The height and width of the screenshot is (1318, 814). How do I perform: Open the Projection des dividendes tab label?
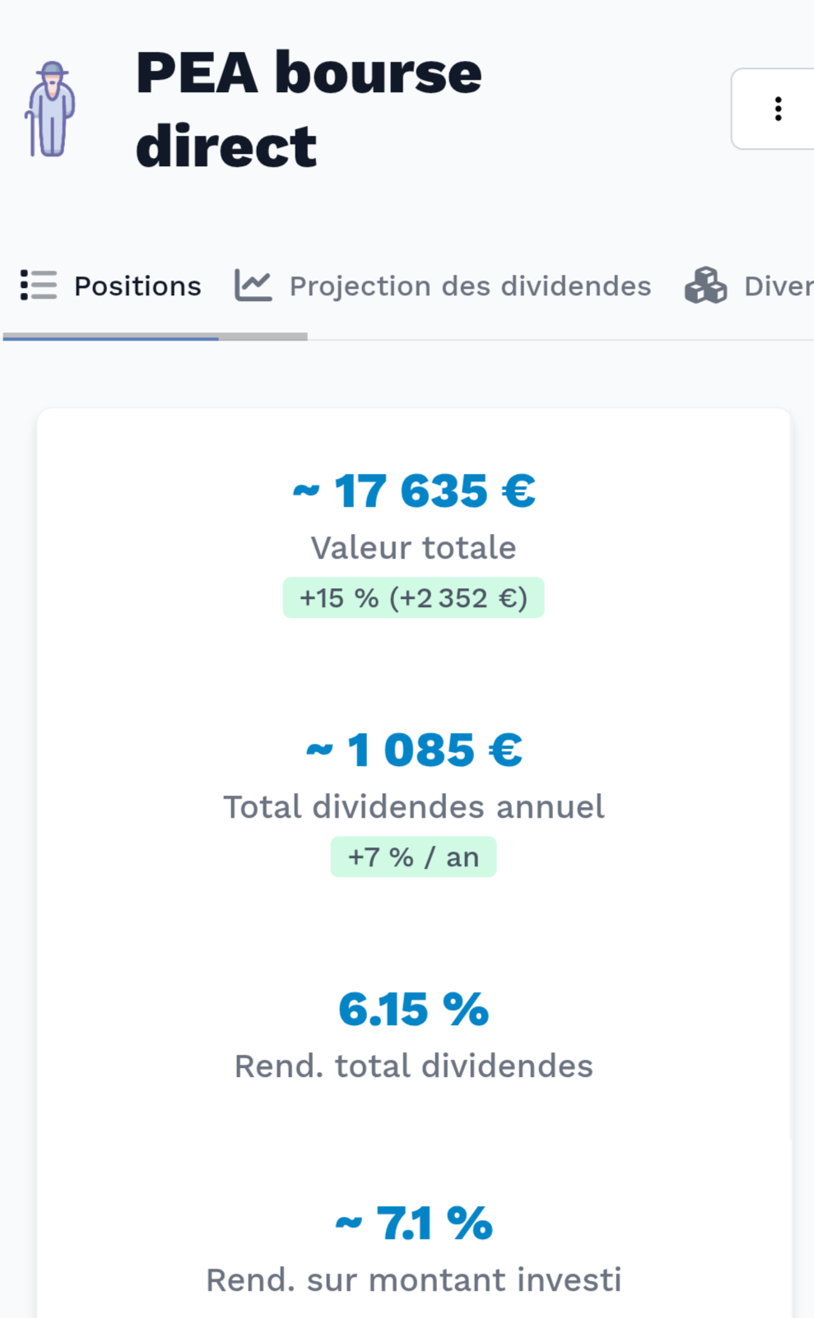point(470,285)
